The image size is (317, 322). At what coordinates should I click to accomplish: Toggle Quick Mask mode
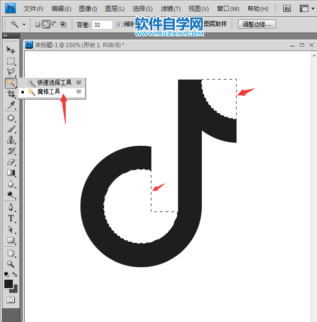10,300
